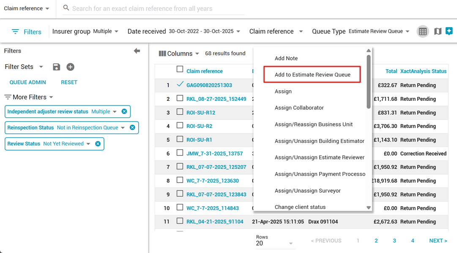Choose Assign Collaborator from the menu
Image resolution: width=457 pixels, height=253 pixels.
point(299,108)
